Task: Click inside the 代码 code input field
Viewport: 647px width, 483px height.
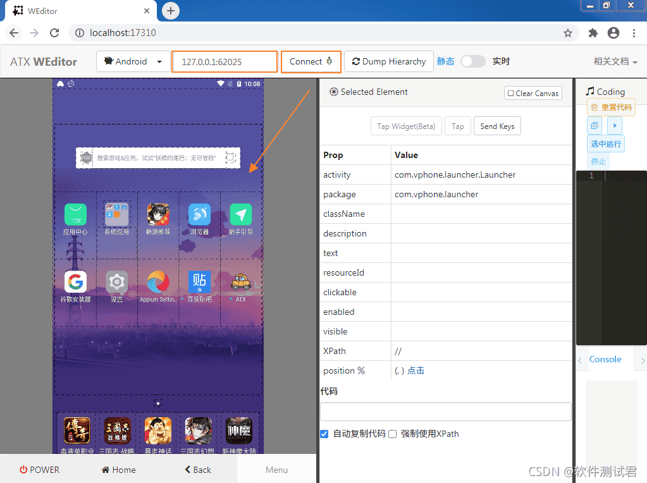Action: (x=445, y=412)
